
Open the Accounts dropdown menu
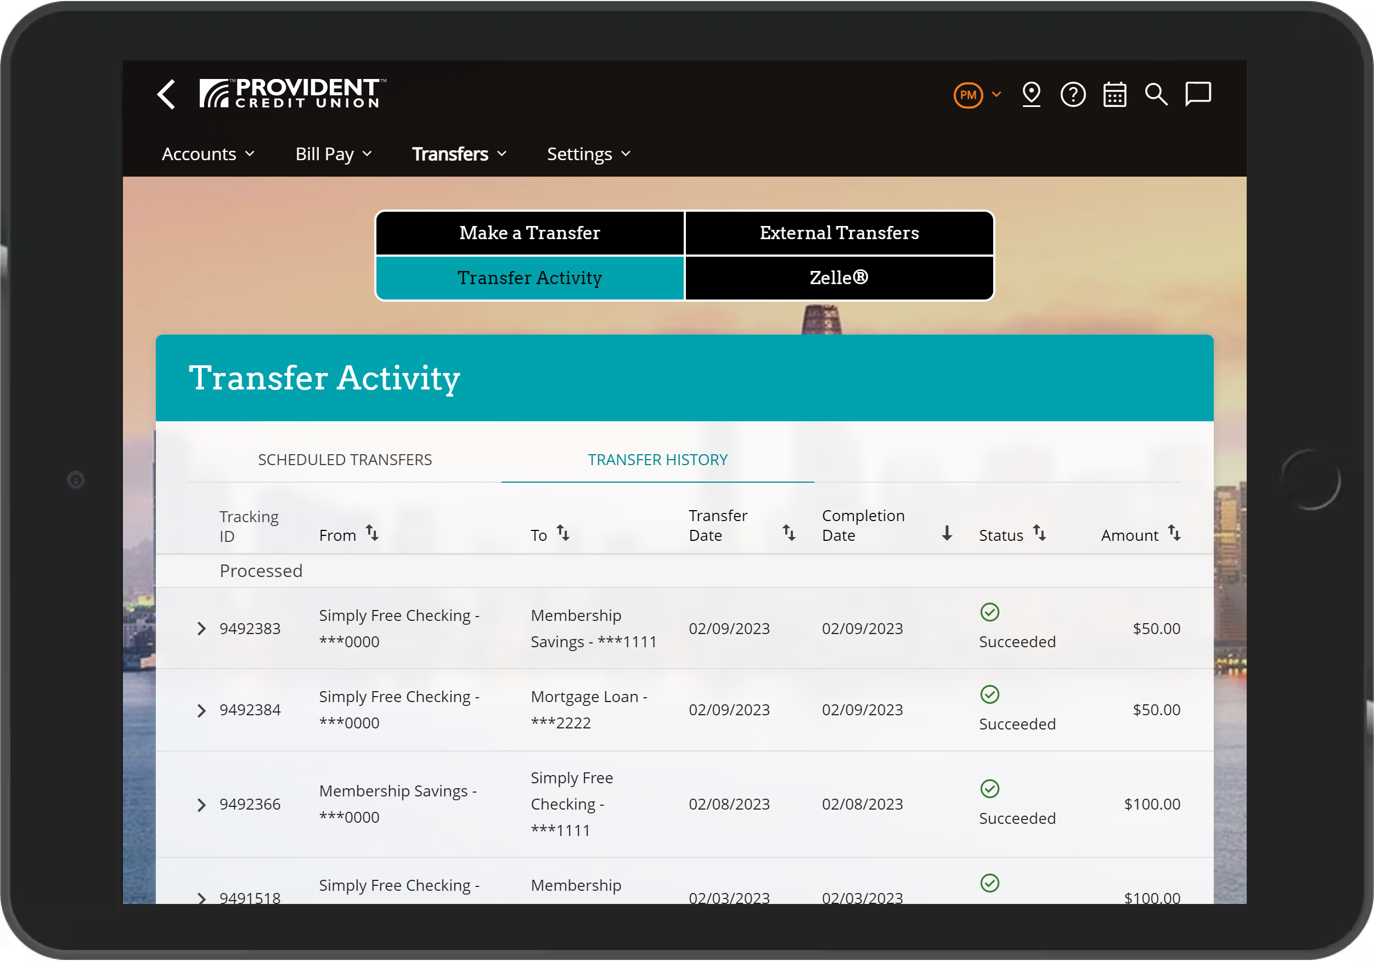click(x=209, y=154)
